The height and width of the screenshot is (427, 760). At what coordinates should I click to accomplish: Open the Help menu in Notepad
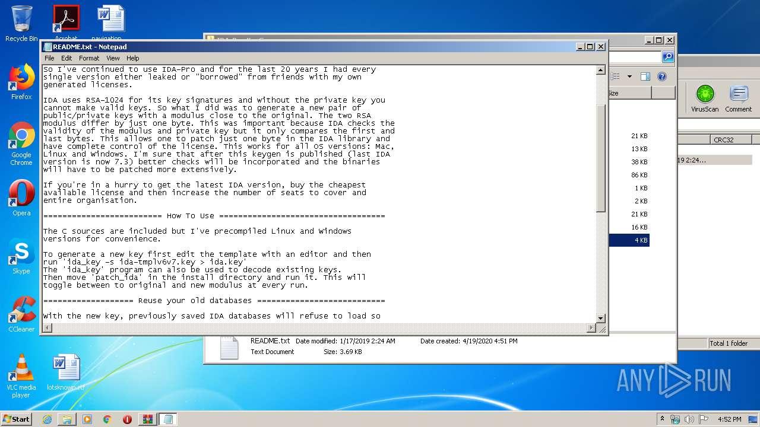pyautogui.click(x=133, y=58)
